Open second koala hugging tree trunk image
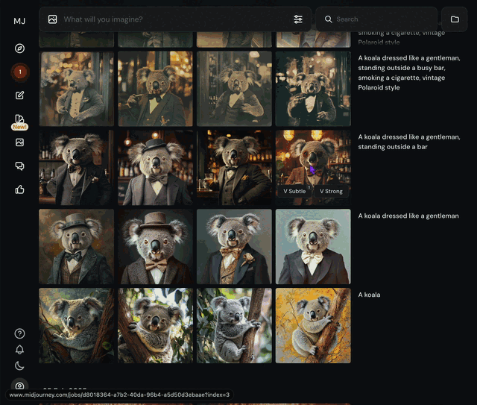This screenshot has width=477, height=405. click(x=155, y=325)
